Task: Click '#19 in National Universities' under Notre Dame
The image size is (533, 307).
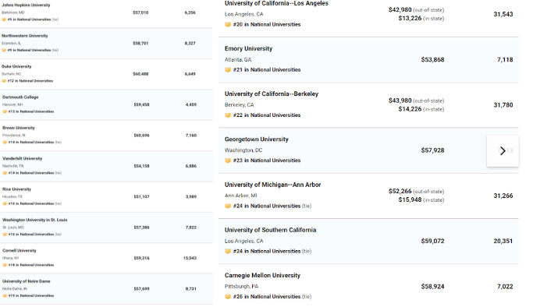Action: point(31,296)
